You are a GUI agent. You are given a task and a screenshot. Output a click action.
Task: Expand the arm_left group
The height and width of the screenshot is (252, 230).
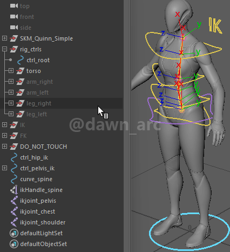click(11, 92)
